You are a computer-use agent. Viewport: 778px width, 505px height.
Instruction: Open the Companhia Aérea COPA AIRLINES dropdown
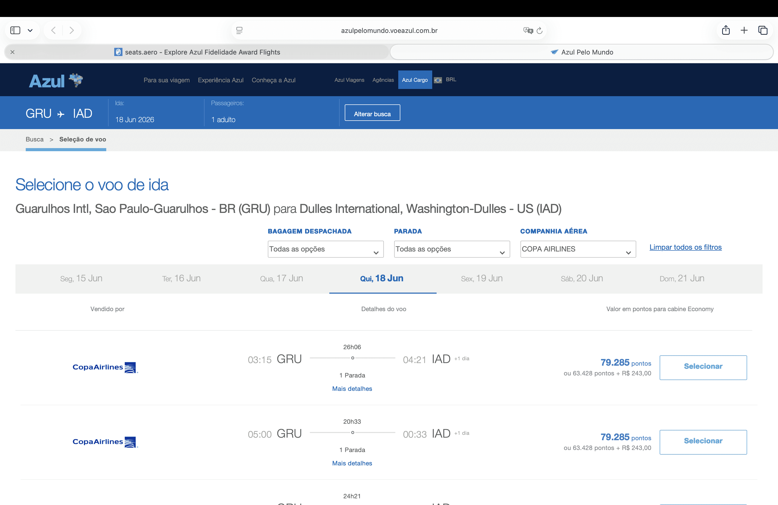click(x=578, y=249)
